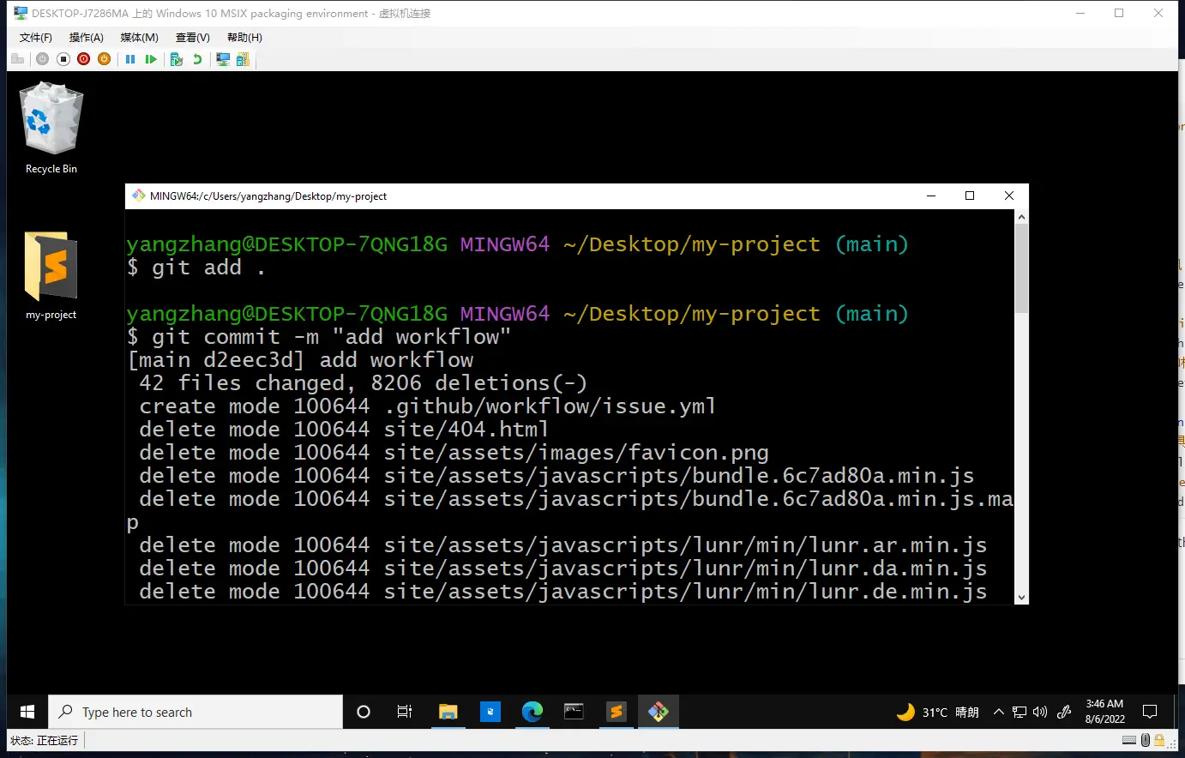Create a VM checkpoint from toolbar
The height and width of the screenshot is (758, 1185).
pyautogui.click(x=177, y=59)
